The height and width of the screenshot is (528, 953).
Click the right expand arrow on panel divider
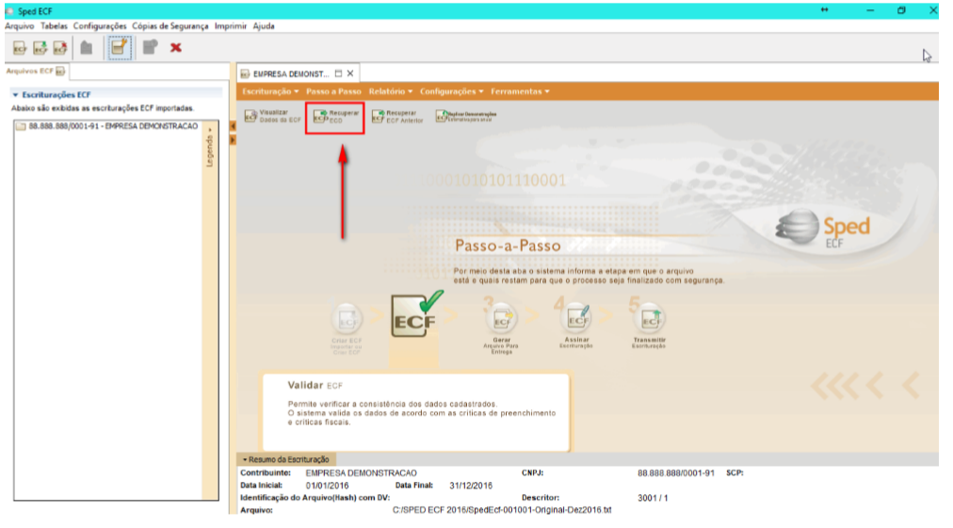tap(233, 139)
